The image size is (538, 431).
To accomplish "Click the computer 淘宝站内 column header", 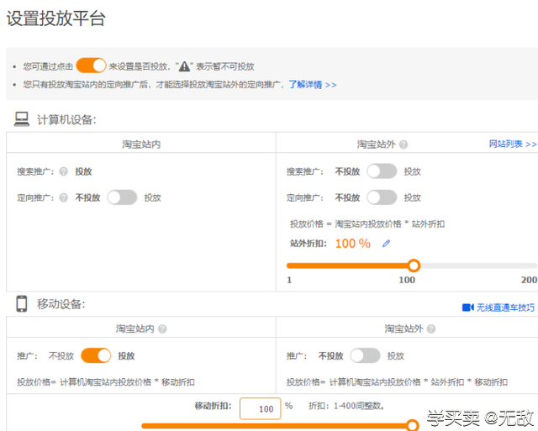I will point(141,145).
